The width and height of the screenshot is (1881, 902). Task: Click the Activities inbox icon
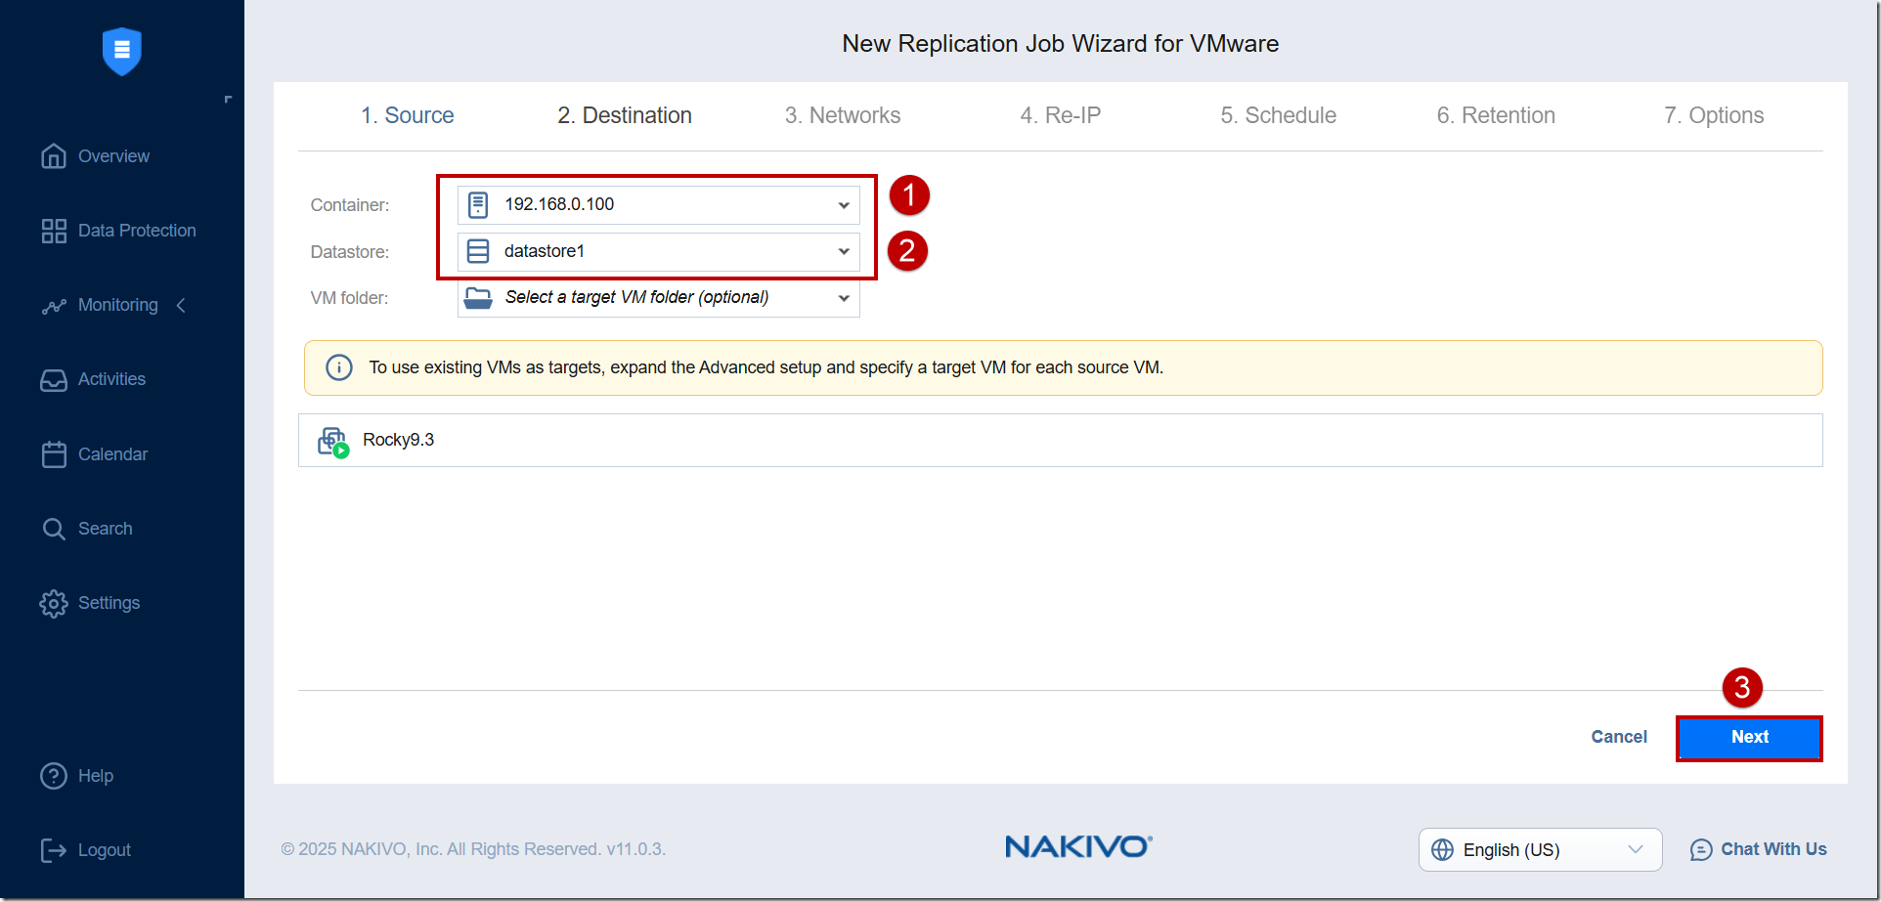[54, 380]
